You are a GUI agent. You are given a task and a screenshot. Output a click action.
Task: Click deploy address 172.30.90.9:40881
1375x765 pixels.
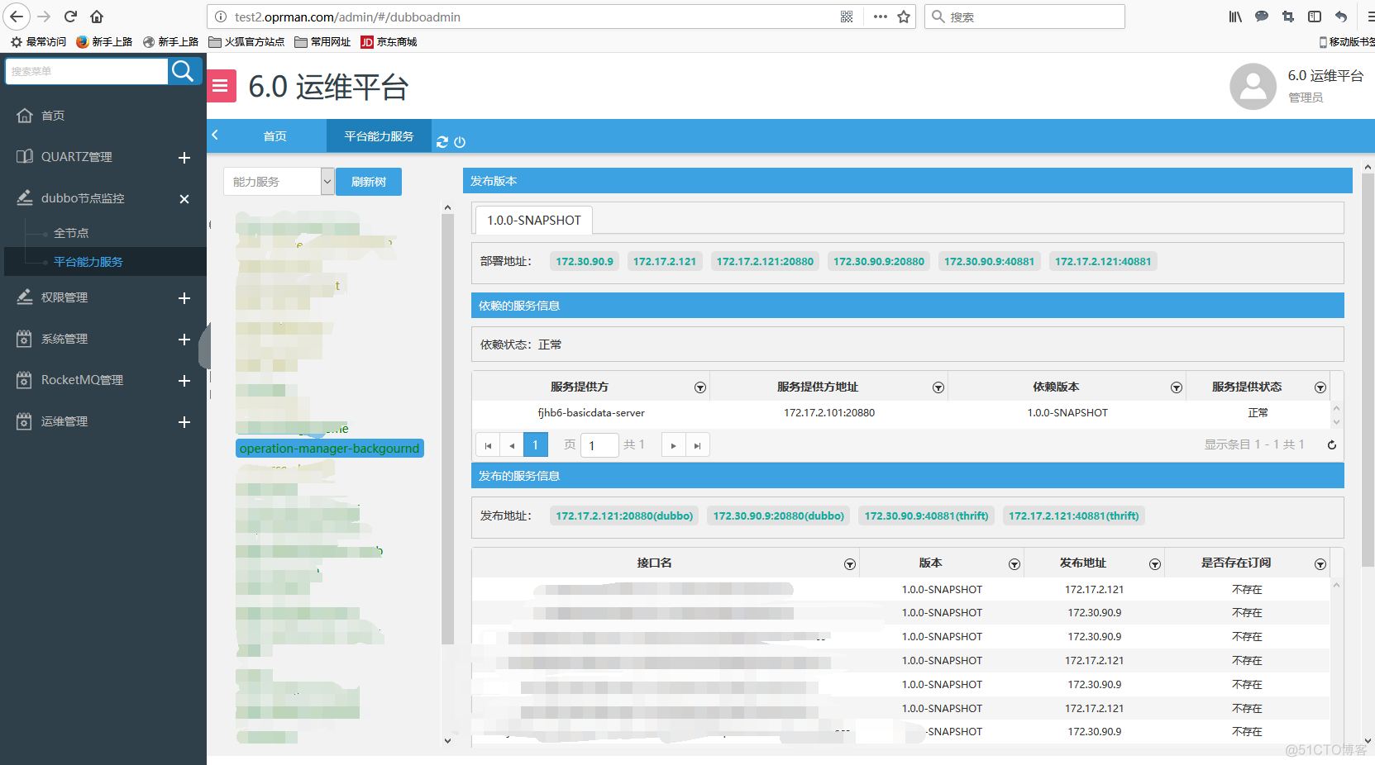pos(989,262)
